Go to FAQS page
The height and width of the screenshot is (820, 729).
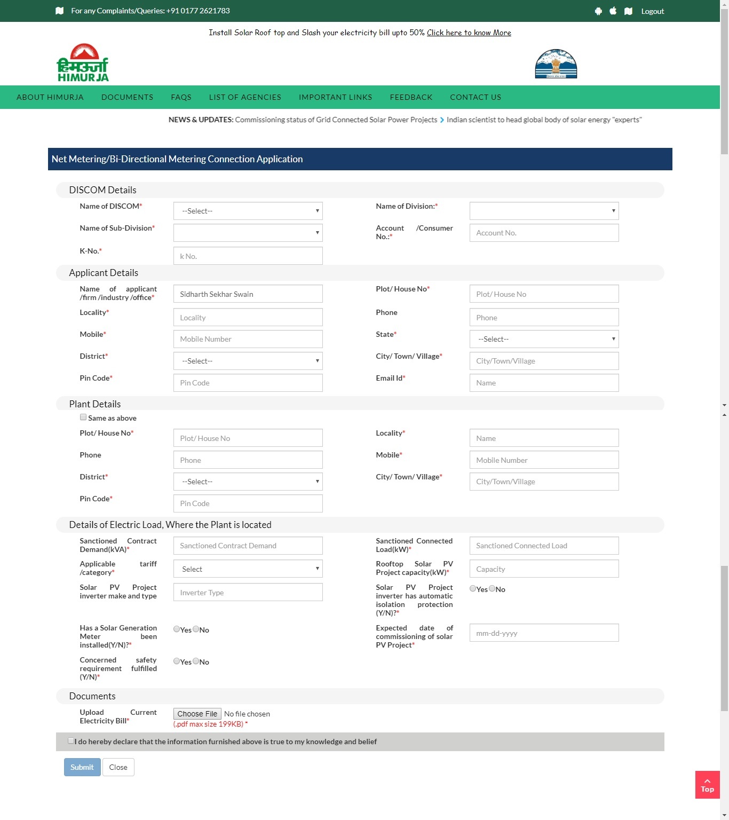tap(181, 97)
